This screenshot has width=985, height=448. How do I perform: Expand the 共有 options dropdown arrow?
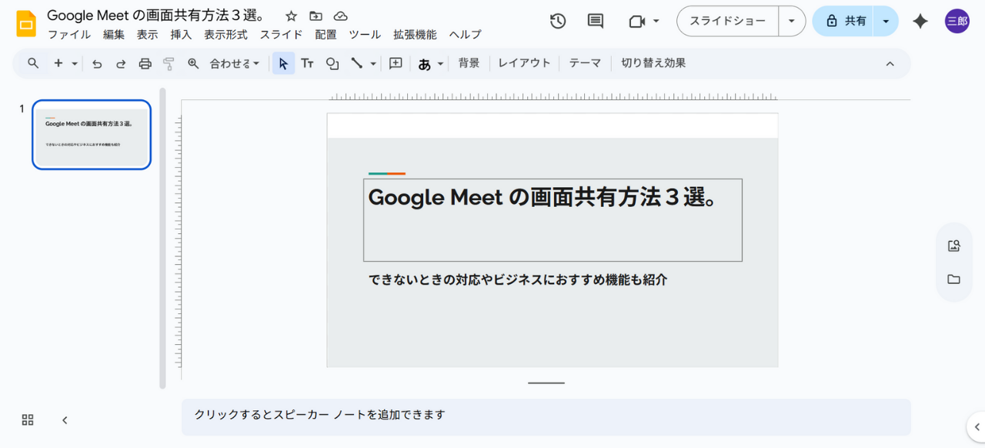click(886, 22)
